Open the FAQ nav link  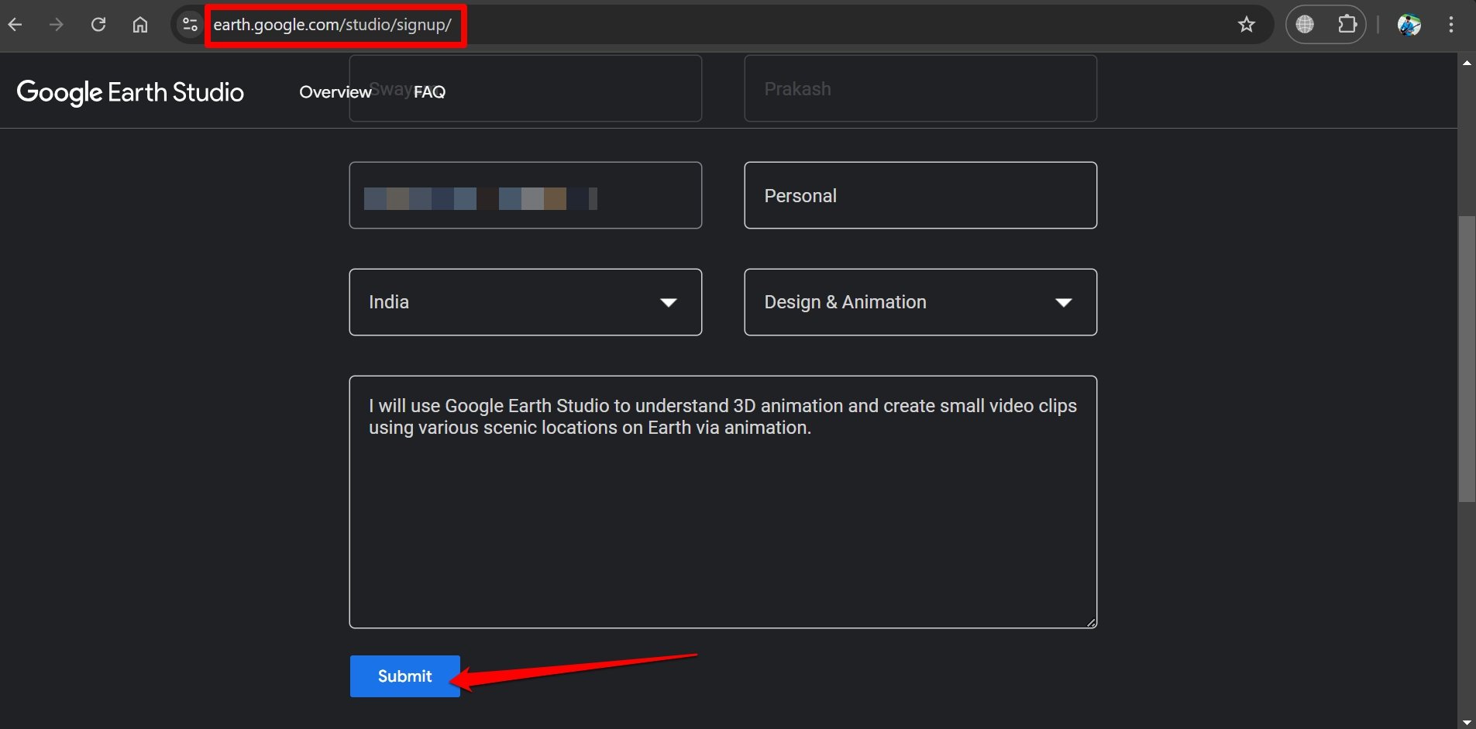tap(429, 92)
